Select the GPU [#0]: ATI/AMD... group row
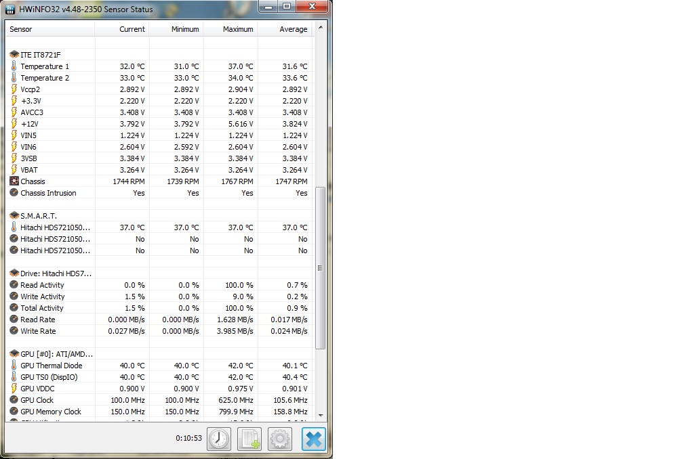 coord(159,353)
